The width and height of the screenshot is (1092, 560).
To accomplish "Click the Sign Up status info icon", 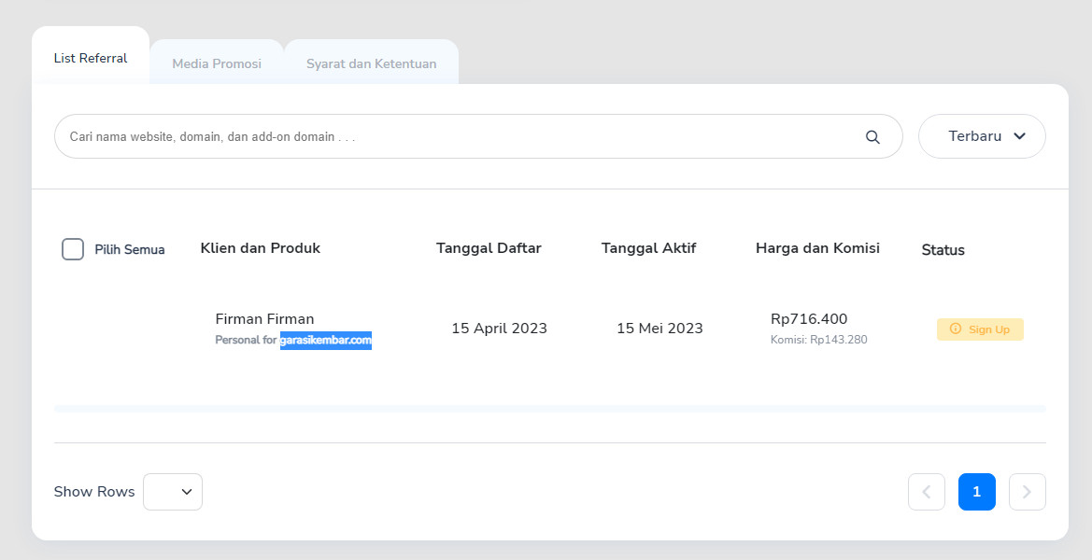I will (955, 329).
